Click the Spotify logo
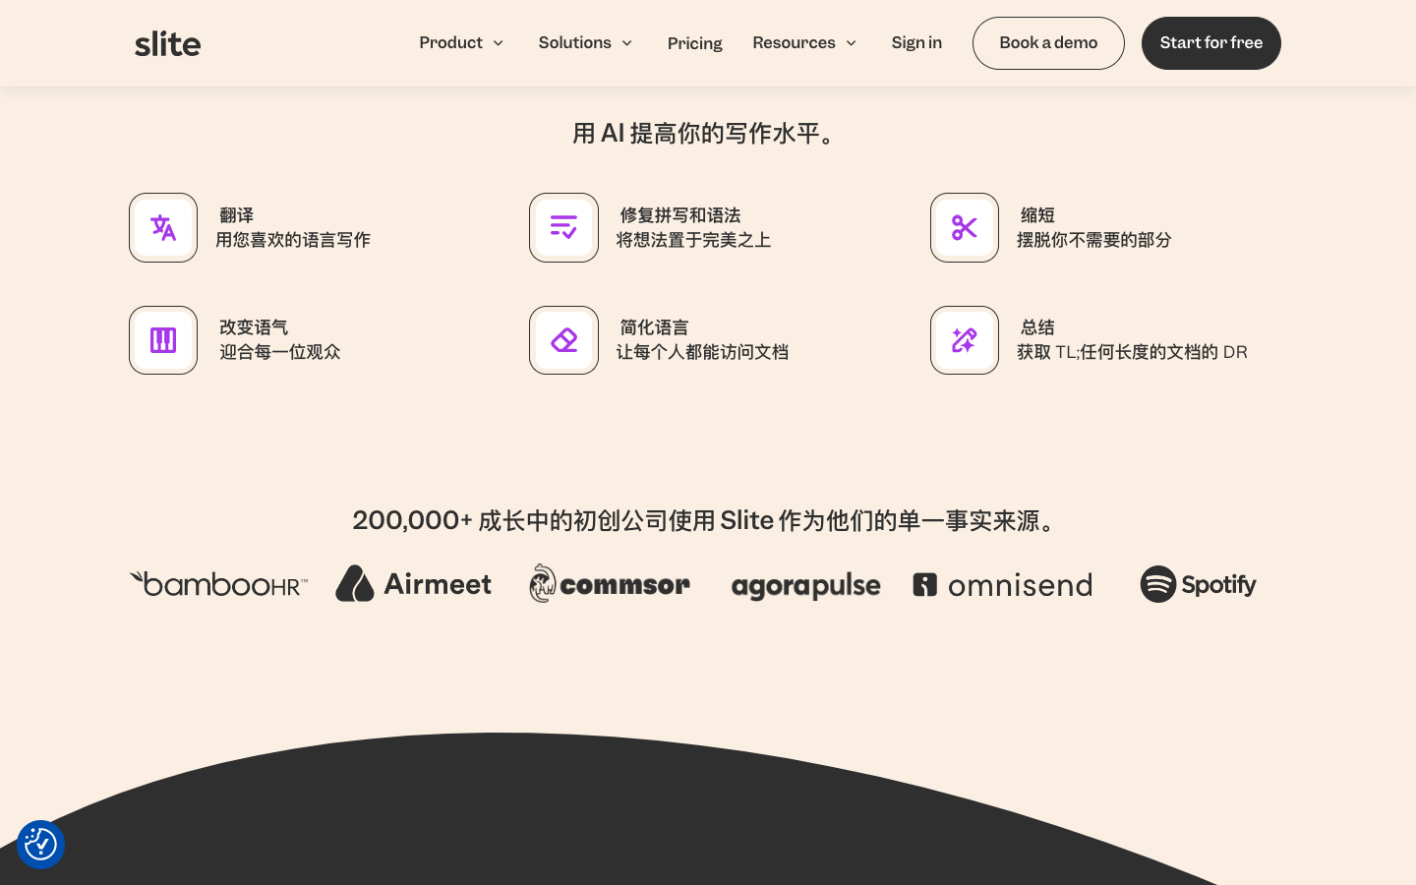Screen dimensions: 1416x885 pos(1198,585)
